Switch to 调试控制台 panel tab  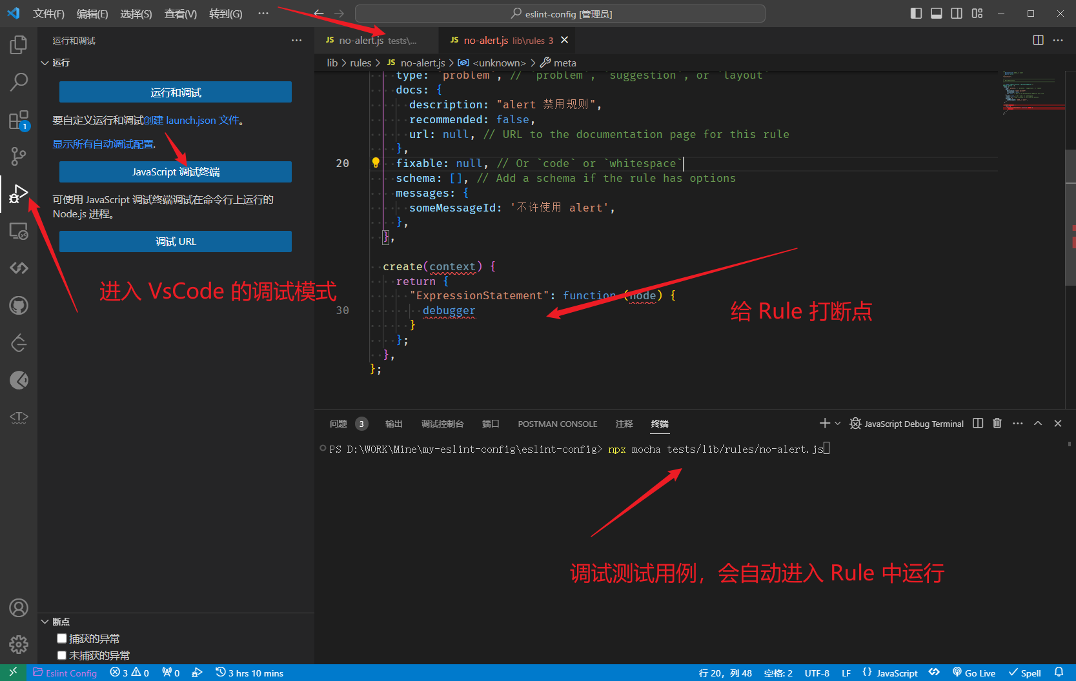click(443, 424)
